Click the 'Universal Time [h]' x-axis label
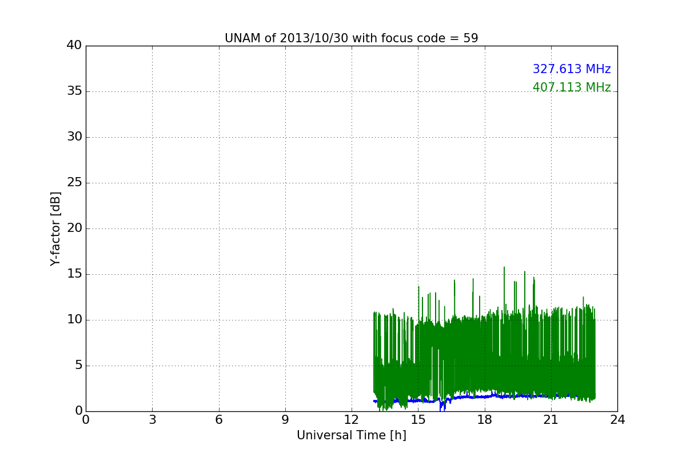The width and height of the screenshot is (686, 457). pos(351,435)
